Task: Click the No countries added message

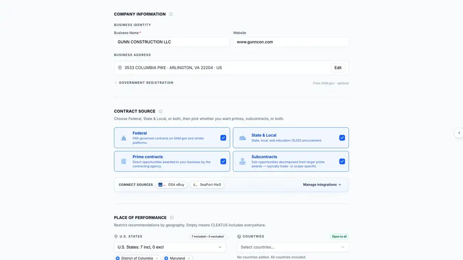Action: (272, 257)
